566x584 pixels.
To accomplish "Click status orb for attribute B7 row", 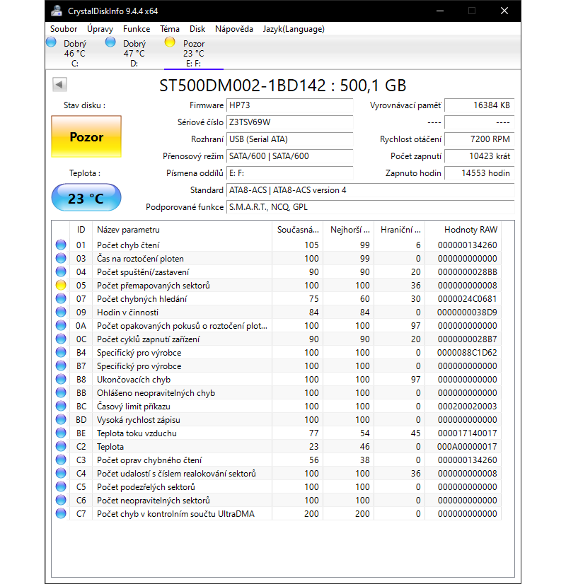I will [x=61, y=366].
